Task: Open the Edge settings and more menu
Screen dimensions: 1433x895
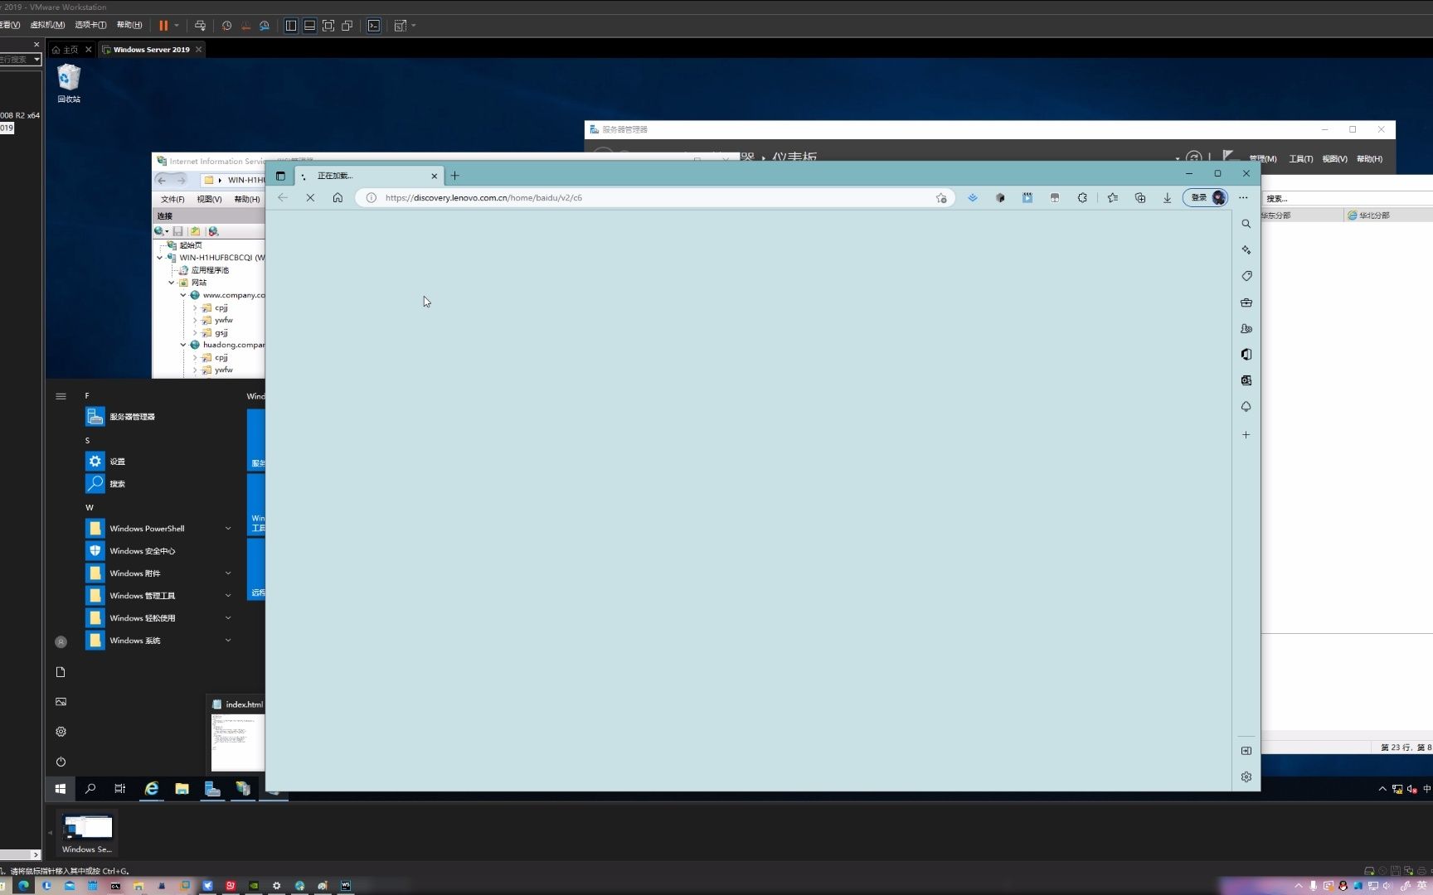Action: (x=1243, y=197)
